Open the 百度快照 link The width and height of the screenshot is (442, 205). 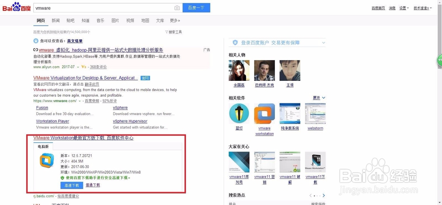pyautogui.click(x=92, y=101)
